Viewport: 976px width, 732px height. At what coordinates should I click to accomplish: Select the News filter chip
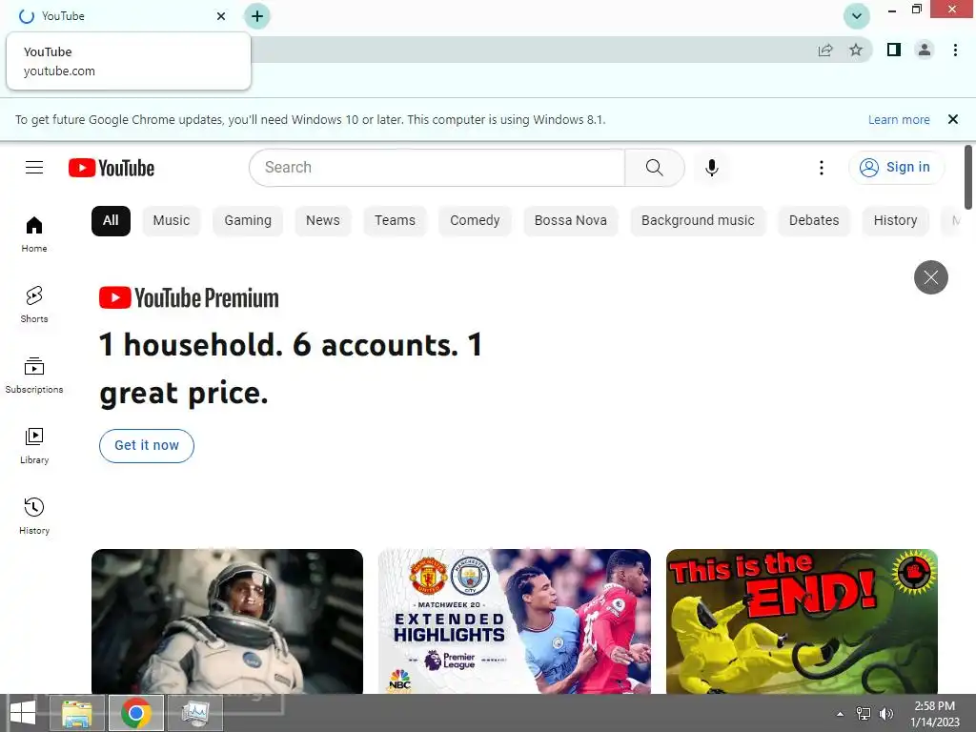pos(322,220)
